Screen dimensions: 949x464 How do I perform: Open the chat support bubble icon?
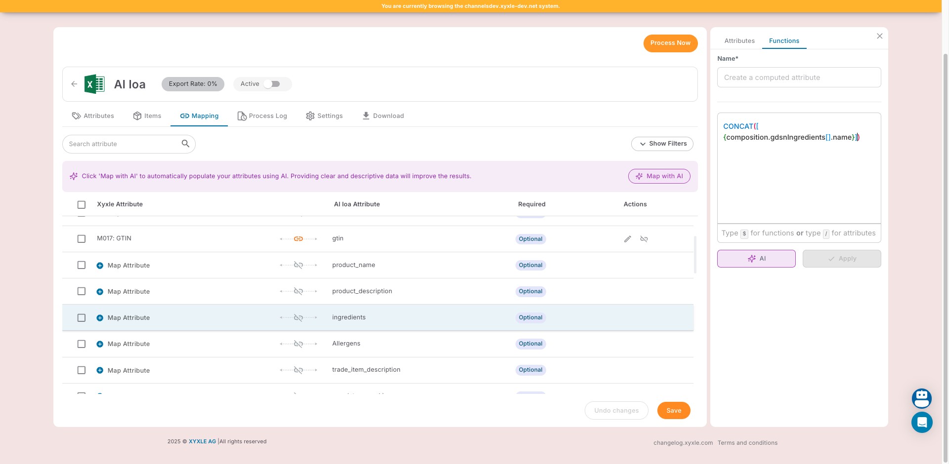tap(921, 422)
